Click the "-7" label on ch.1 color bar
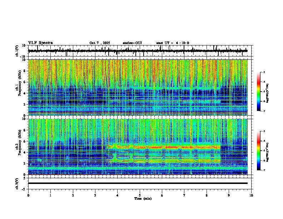This screenshot has height=219, width=283. pos(263,111)
